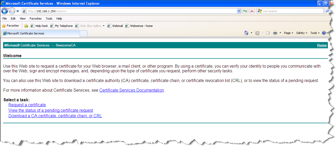
Task: Stop loading with the red X icon
Action: (252, 11)
